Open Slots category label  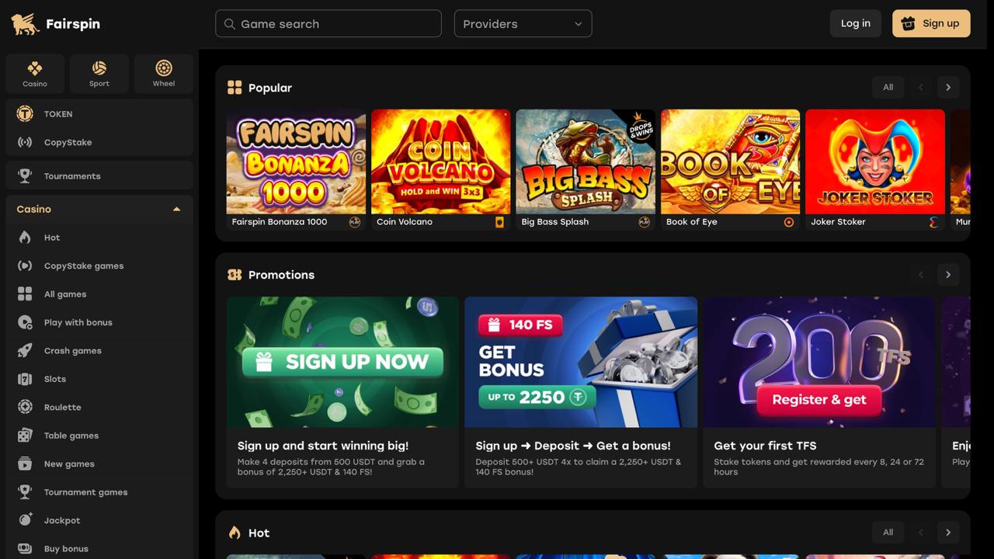pyautogui.click(x=55, y=379)
